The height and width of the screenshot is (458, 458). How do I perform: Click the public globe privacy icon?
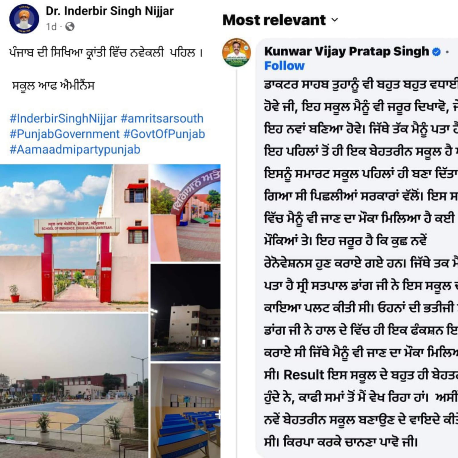pos(70,27)
